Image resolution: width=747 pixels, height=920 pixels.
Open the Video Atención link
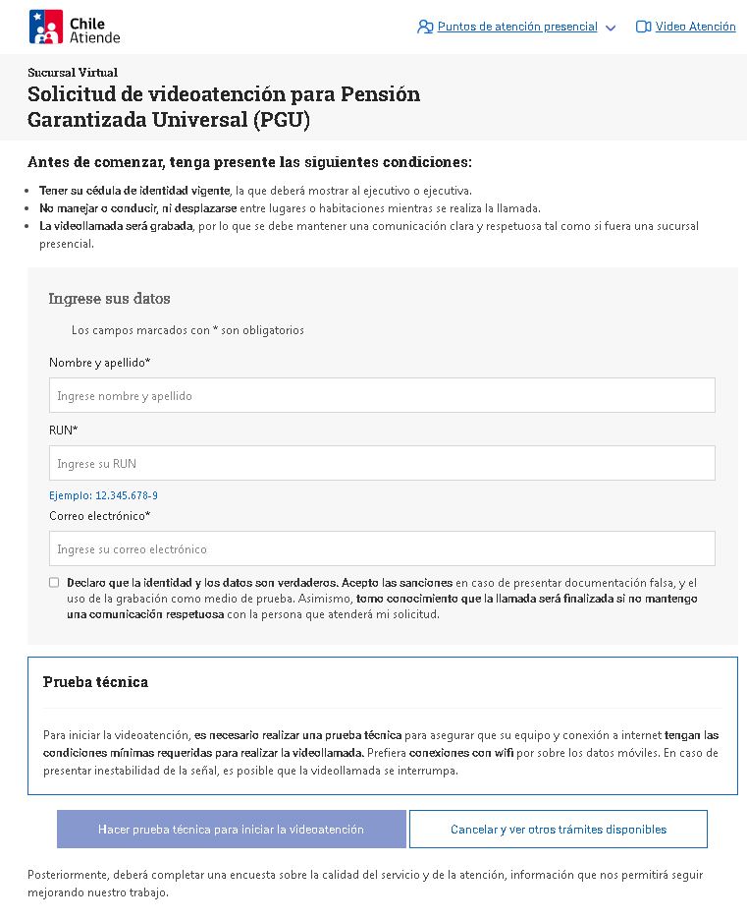(x=695, y=27)
